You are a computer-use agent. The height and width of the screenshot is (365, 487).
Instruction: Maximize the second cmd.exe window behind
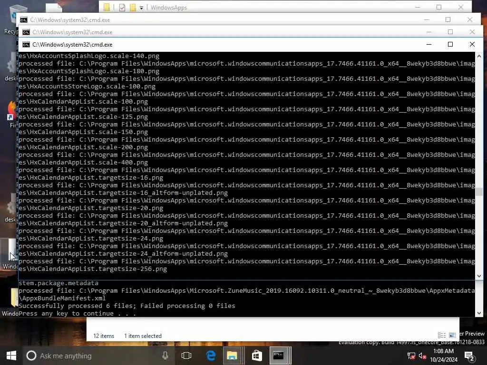[x=450, y=32]
